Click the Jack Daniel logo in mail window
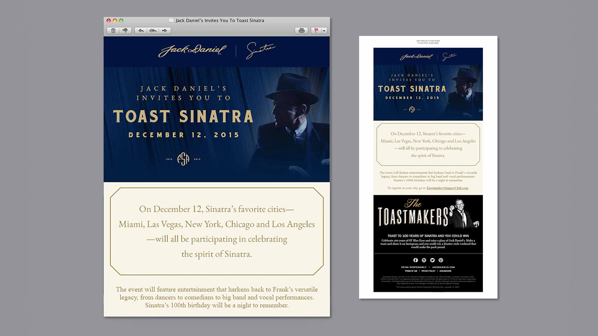This screenshot has height=336, width=598. point(192,50)
